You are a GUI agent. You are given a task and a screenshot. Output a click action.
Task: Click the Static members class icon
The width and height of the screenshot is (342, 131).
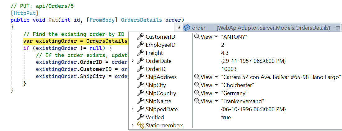tap(140, 125)
